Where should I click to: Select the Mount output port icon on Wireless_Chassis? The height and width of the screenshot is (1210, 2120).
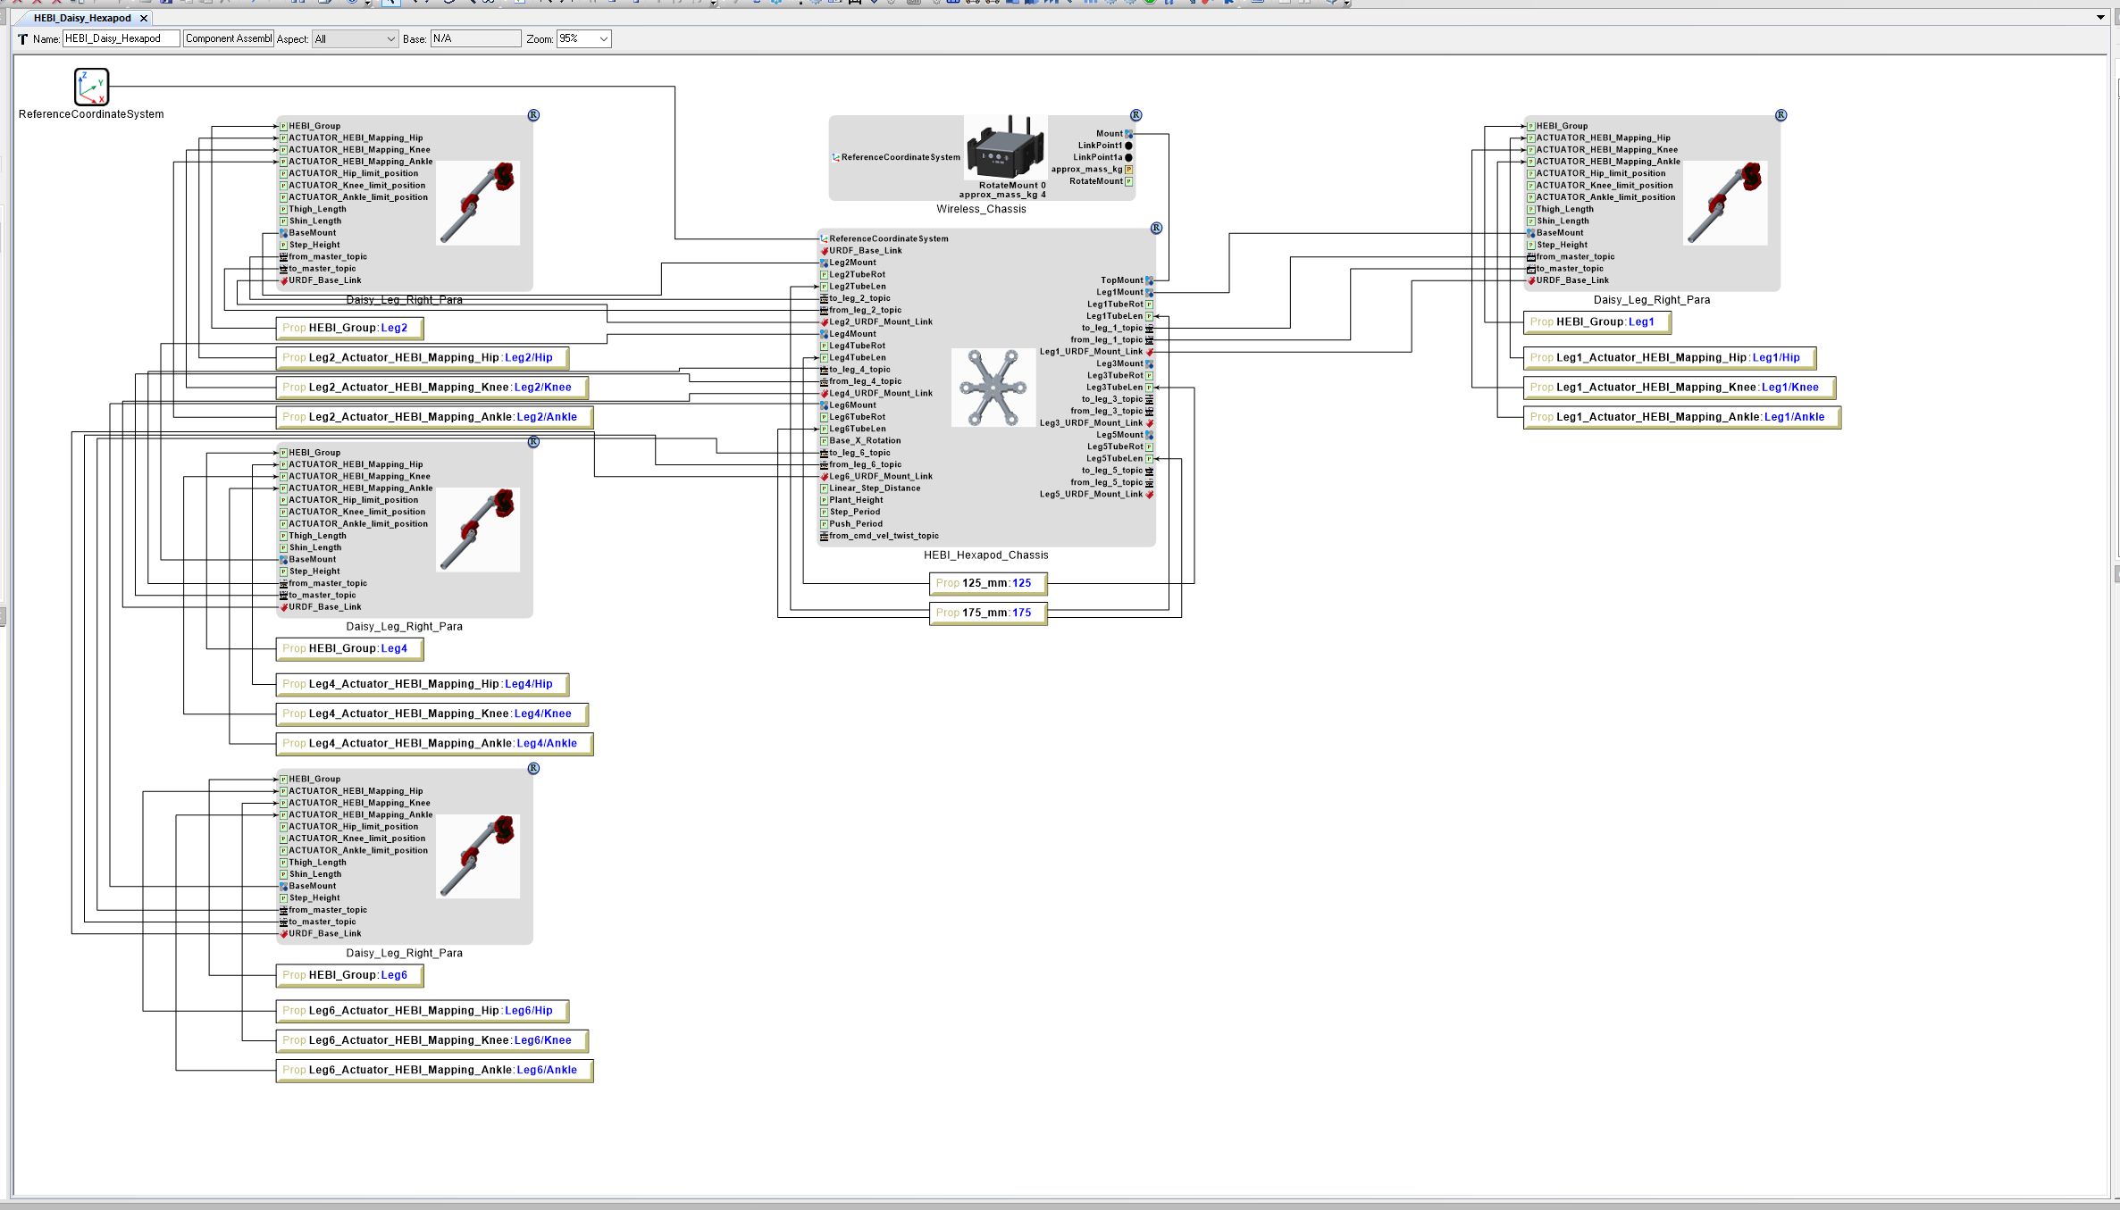tap(1128, 132)
